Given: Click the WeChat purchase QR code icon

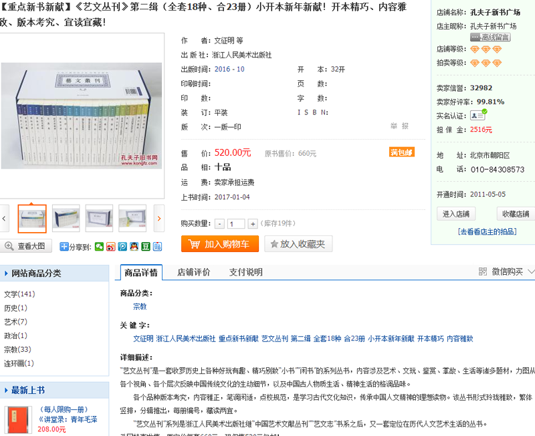Looking at the screenshot, I should (x=482, y=271).
